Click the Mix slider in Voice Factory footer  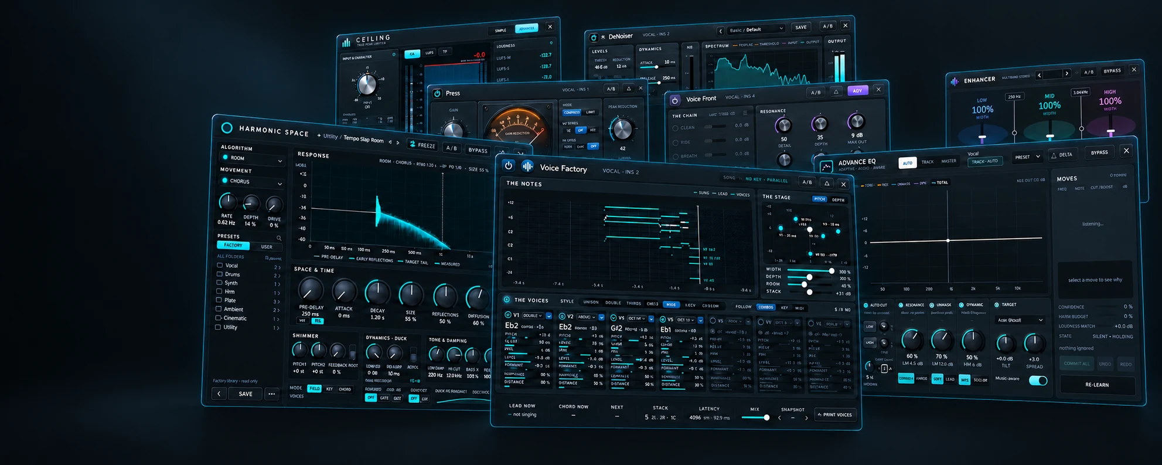[x=755, y=418]
